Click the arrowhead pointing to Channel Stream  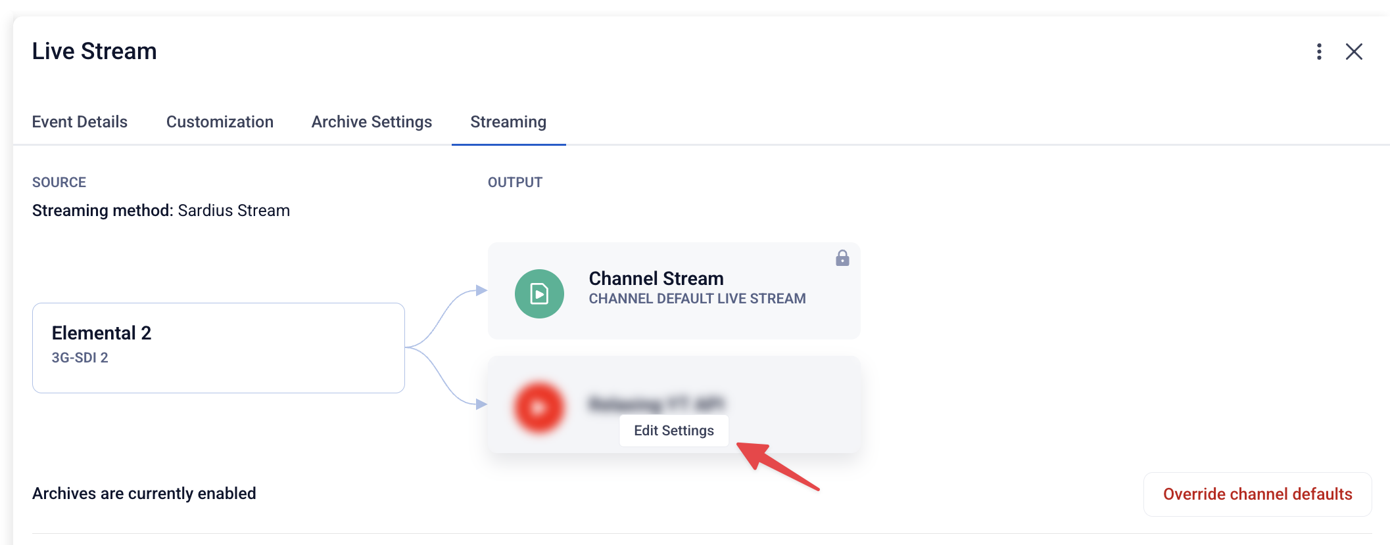[x=481, y=290]
